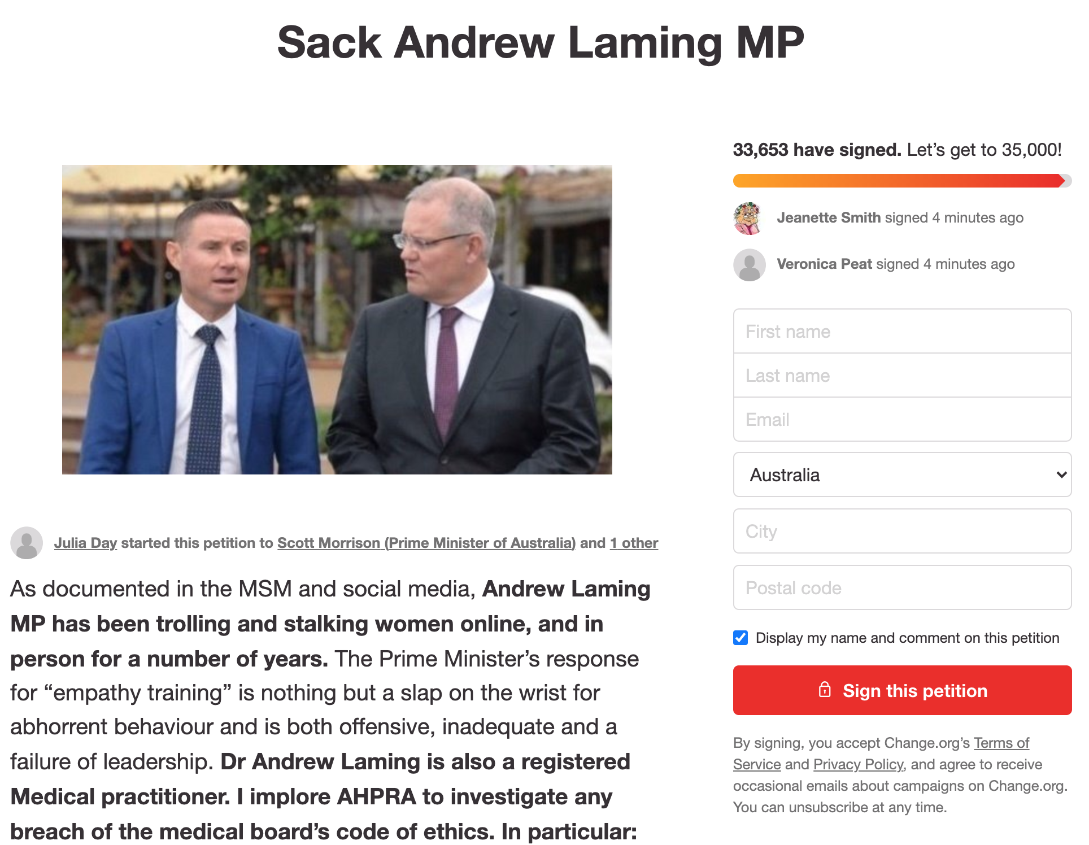Click the petition photo of two men

point(337,320)
